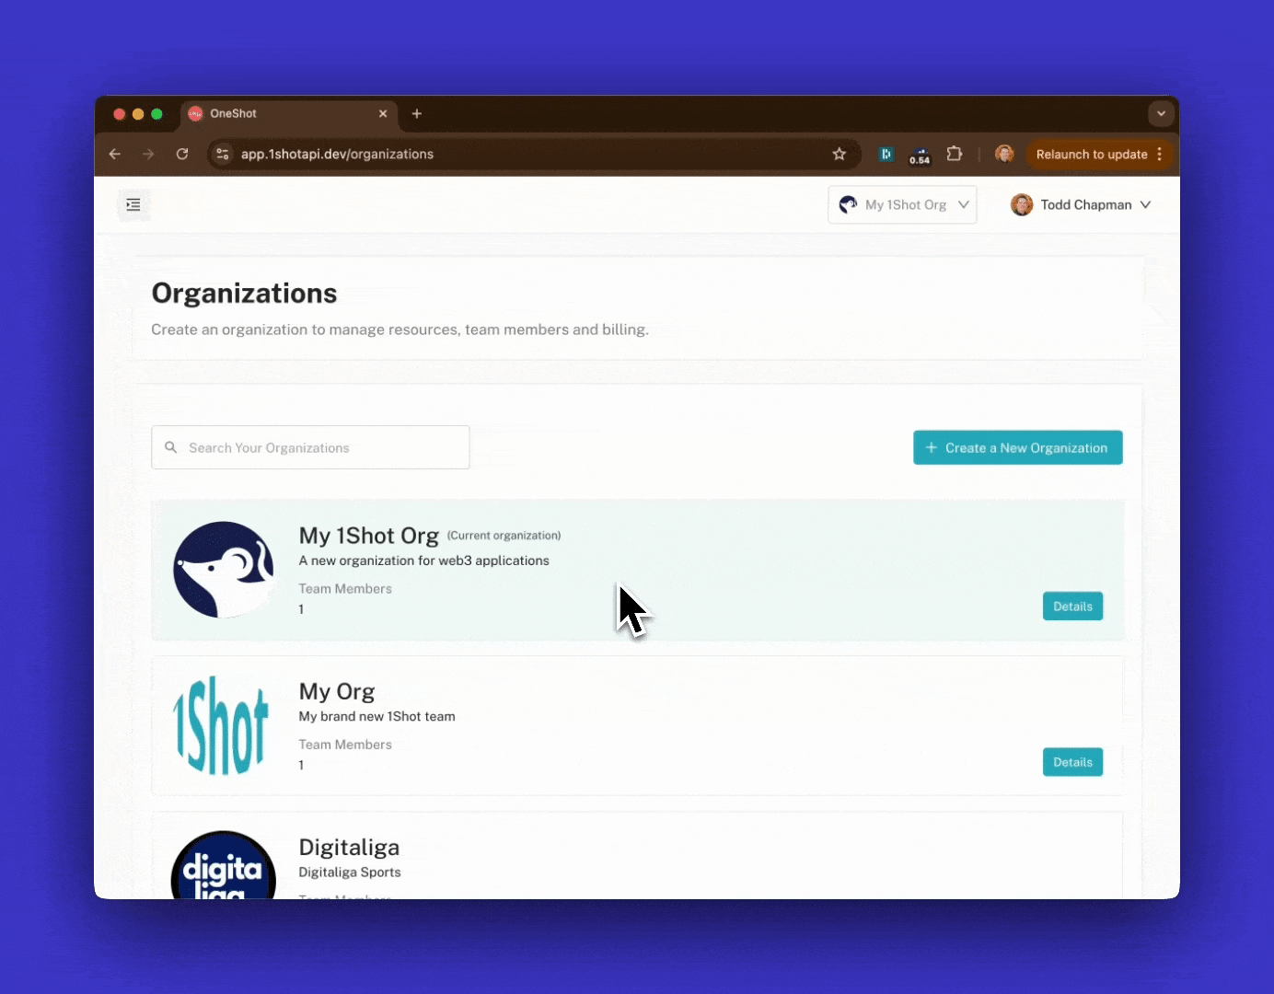
Task: Click My 1Shot Org mouse logo
Action: [x=224, y=570]
